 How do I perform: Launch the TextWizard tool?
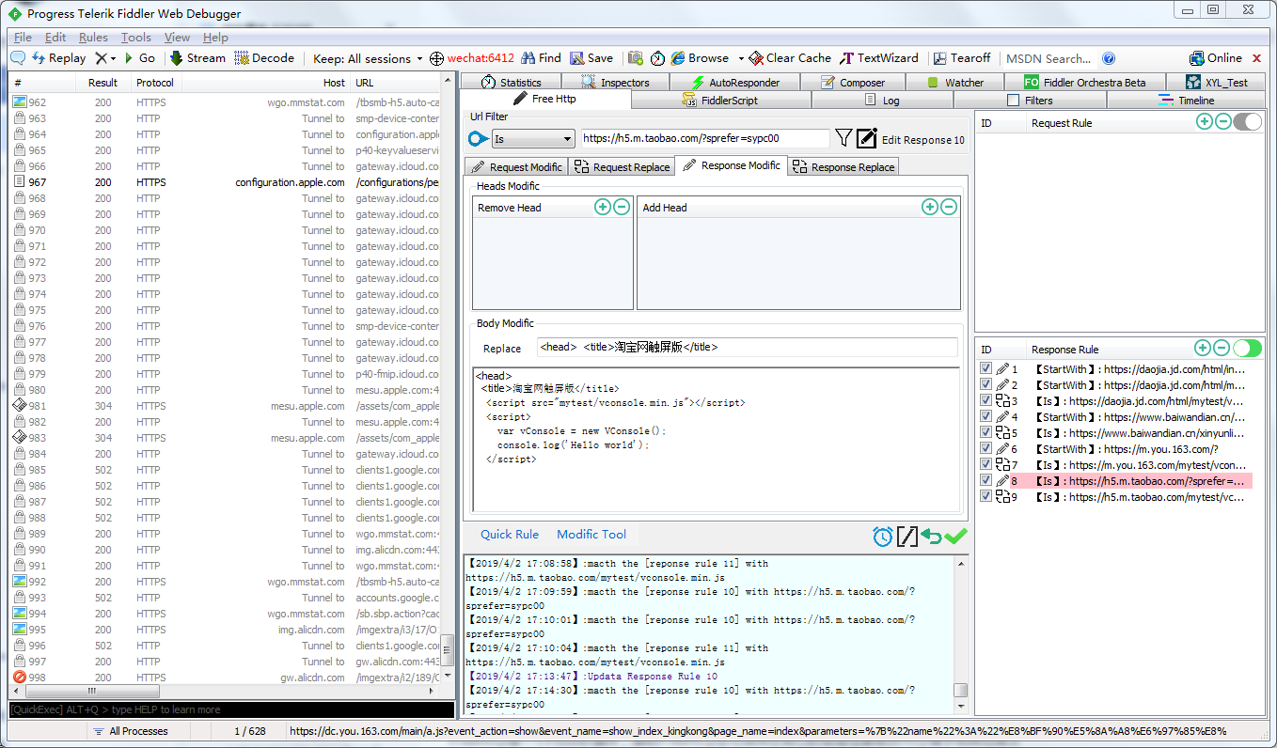pyautogui.click(x=879, y=58)
